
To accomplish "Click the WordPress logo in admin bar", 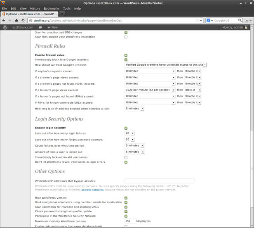I will coord(5,27).
